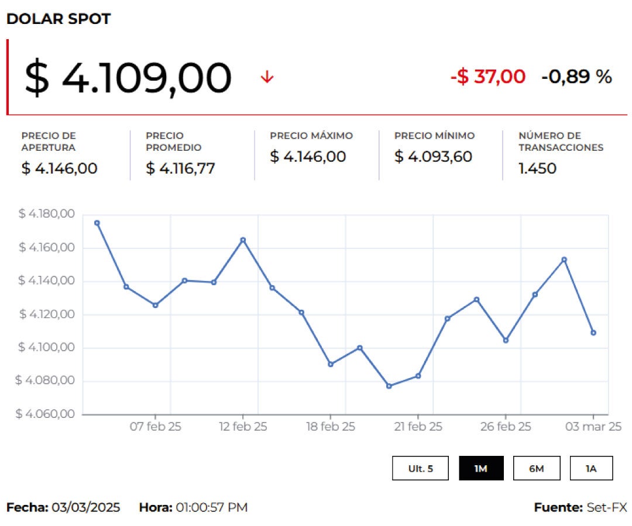Screen dimensions: 632x526
Task: Click the Set-FX source text
Action: pyautogui.click(x=607, y=507)
